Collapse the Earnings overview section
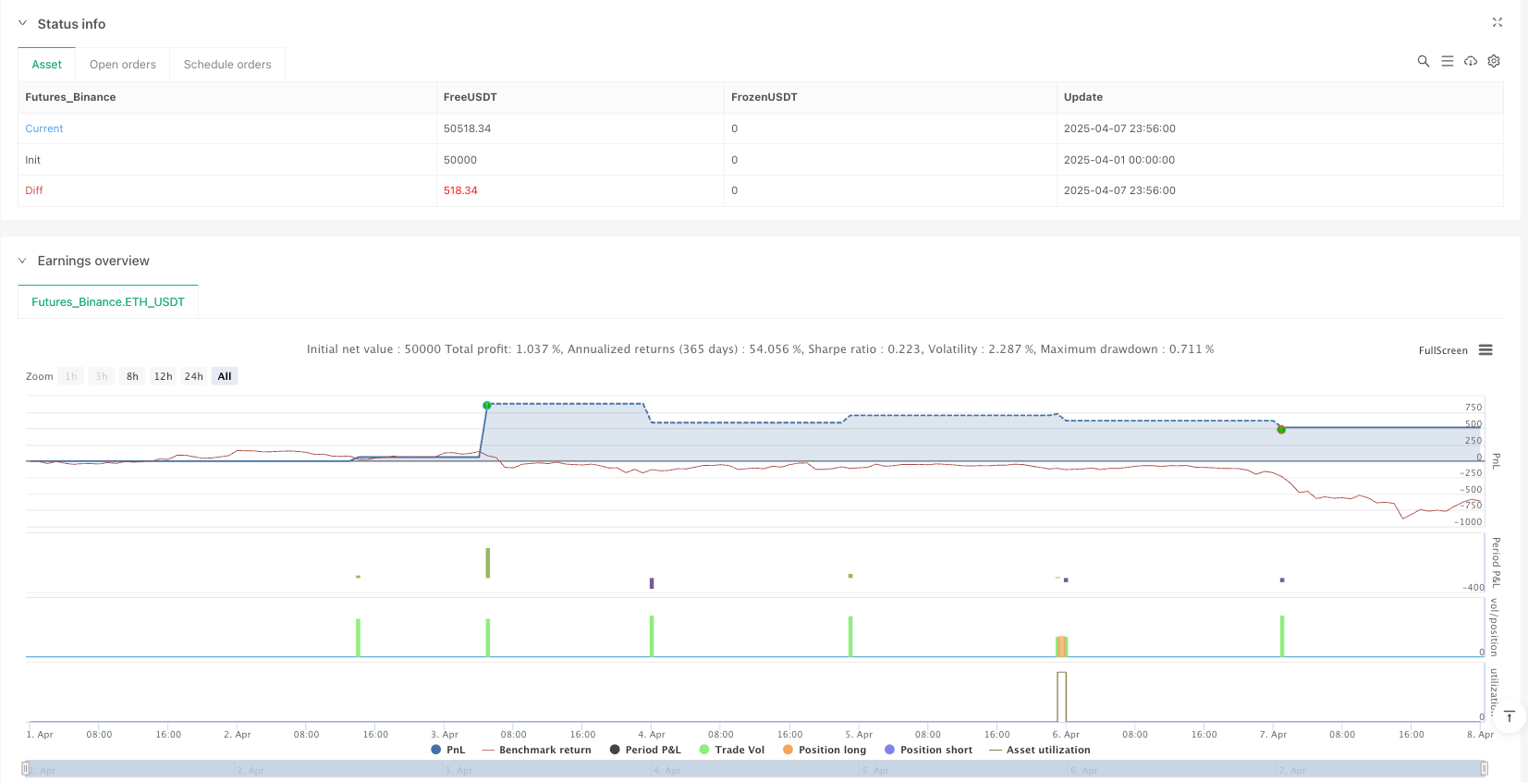This screenshot has height=782, width=1528. 23,261
